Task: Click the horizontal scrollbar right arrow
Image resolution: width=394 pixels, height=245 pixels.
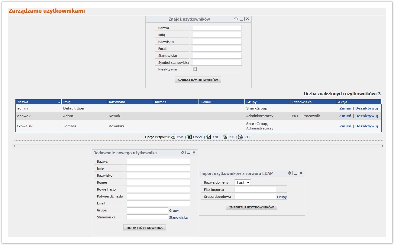Action: 383,146
